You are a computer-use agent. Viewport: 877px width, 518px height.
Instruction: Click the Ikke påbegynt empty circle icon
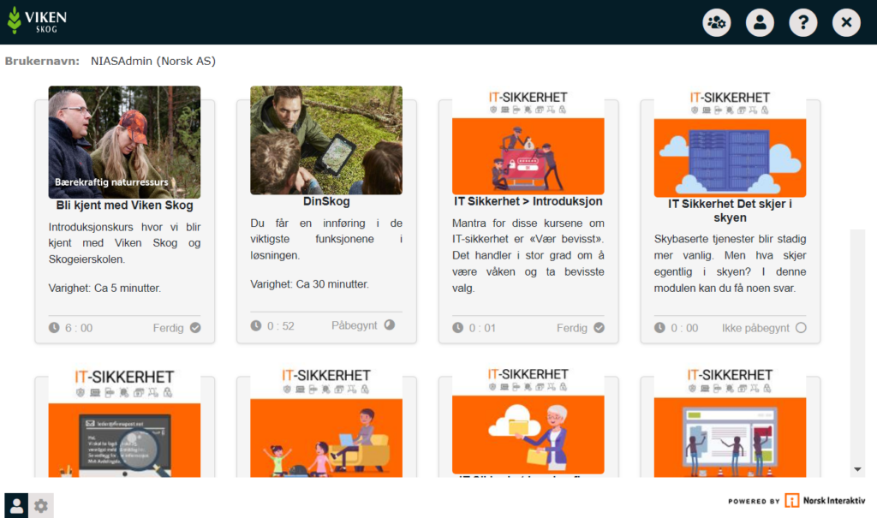801,328
